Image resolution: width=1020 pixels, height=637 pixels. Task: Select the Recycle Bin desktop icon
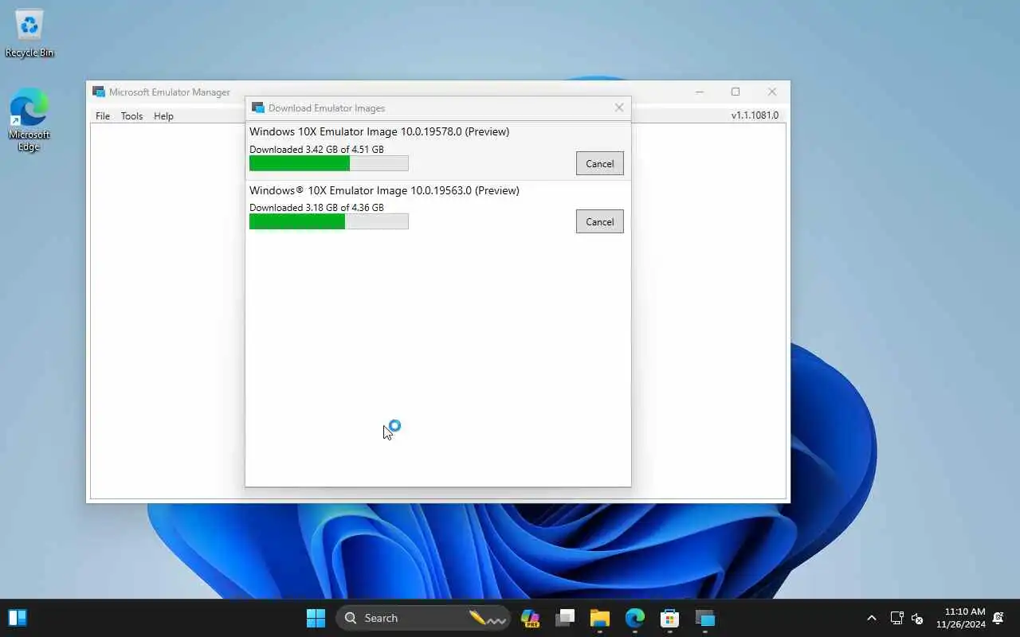point(29,33)
